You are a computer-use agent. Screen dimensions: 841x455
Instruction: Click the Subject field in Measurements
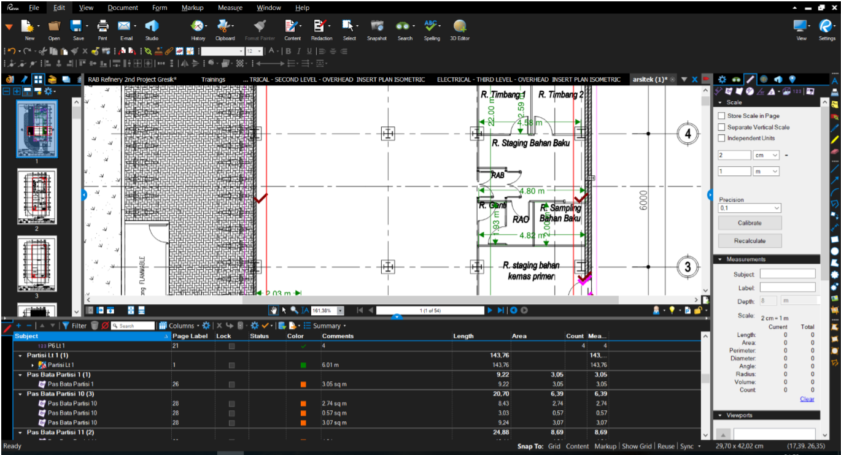click(x=788, y=274)
